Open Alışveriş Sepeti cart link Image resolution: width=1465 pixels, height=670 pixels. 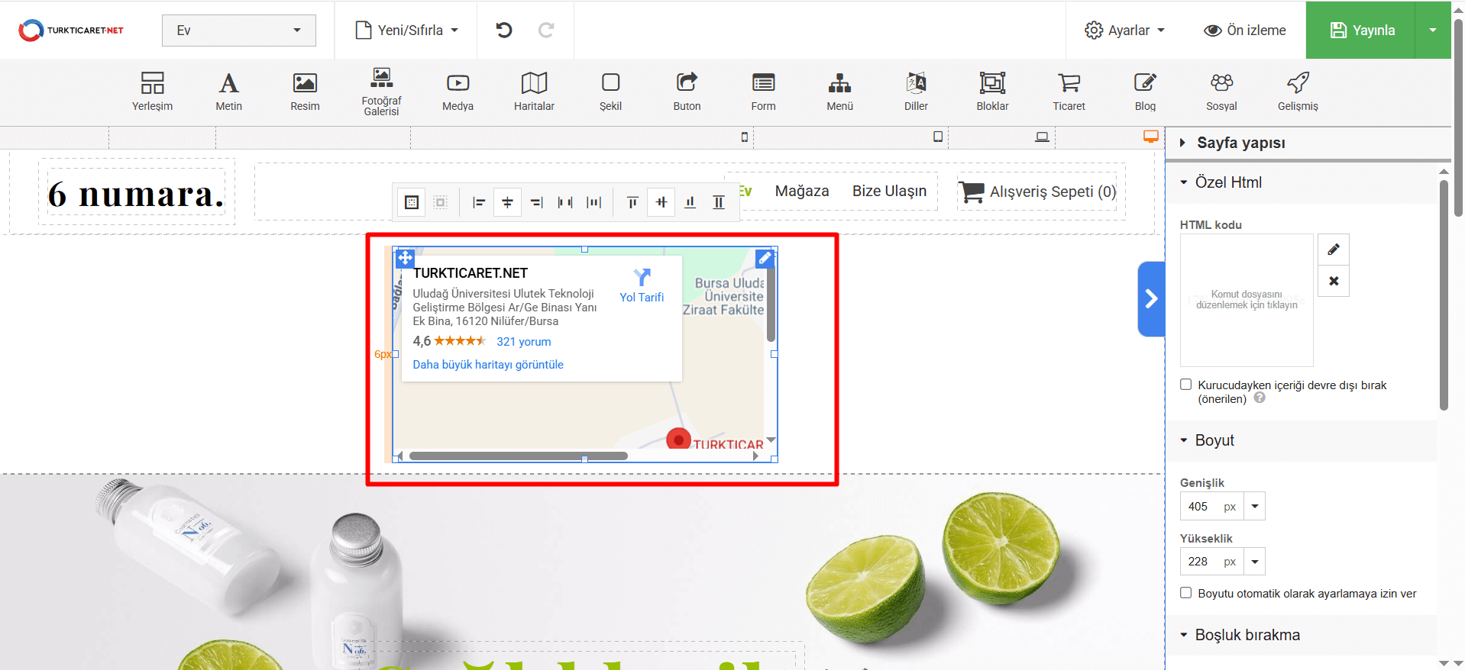[x=1038, y=192]
